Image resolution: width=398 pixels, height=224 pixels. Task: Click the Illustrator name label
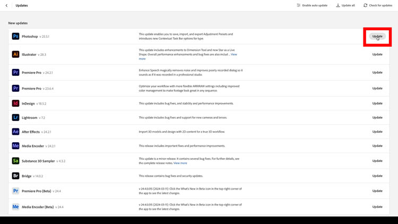tap(29, 55)
